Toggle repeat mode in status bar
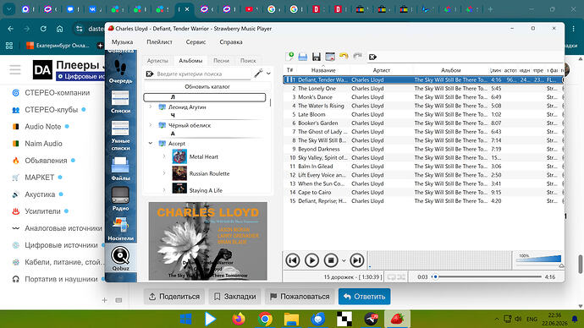584x328 pixels. (x=391, y=277)
